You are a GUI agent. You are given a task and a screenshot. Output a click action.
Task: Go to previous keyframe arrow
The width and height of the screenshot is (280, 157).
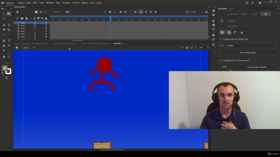[x=105, y=12]
